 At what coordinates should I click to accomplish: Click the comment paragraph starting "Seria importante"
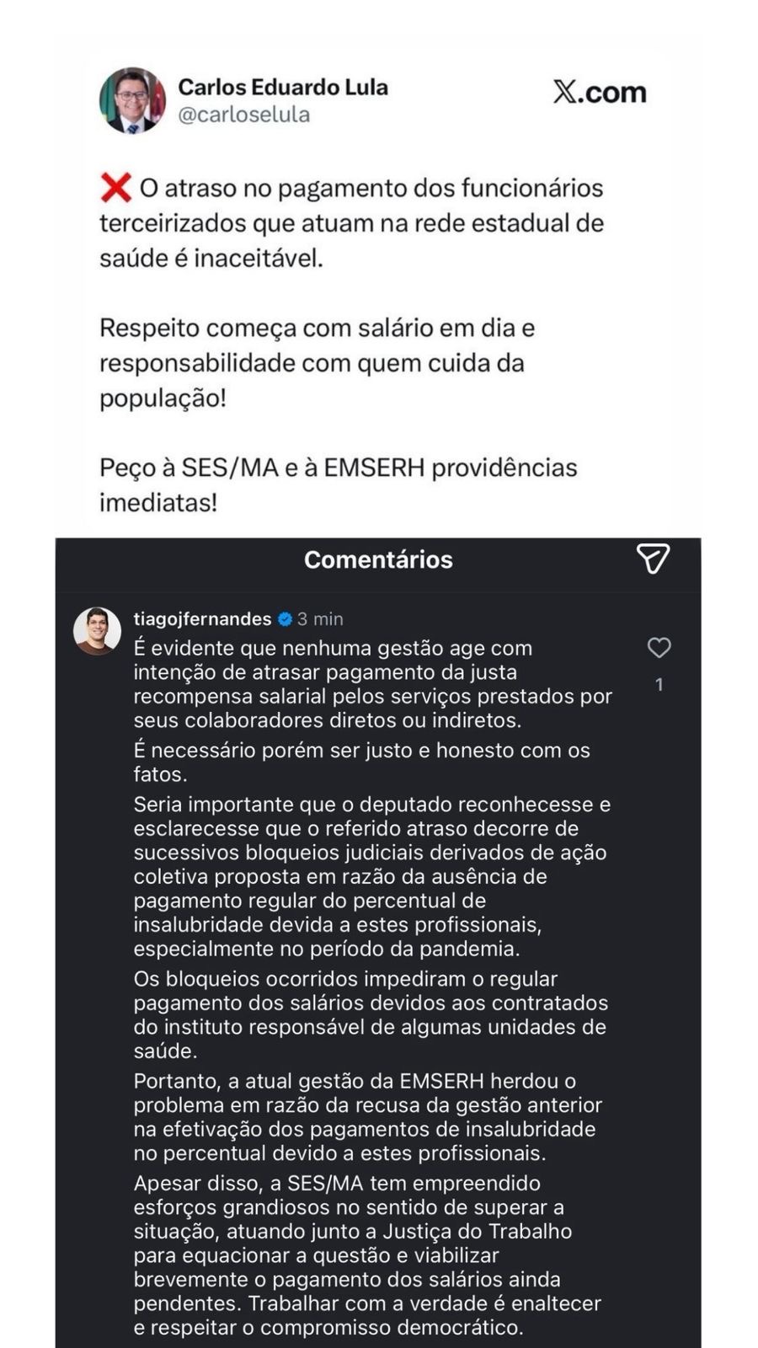pyautogui.click(x=372, y=876)
